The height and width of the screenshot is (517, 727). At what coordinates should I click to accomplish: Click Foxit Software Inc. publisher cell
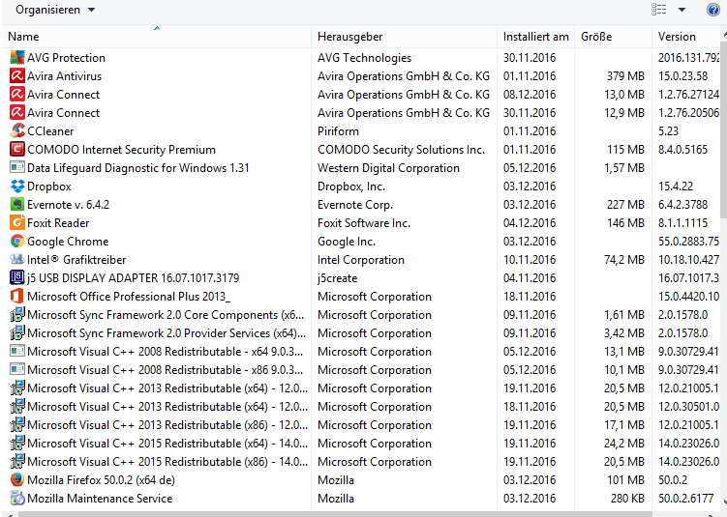coord(364,223)
